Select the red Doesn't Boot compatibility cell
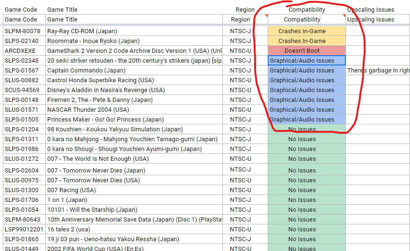This screenshot has height=251, width=410. click(307, 50)
